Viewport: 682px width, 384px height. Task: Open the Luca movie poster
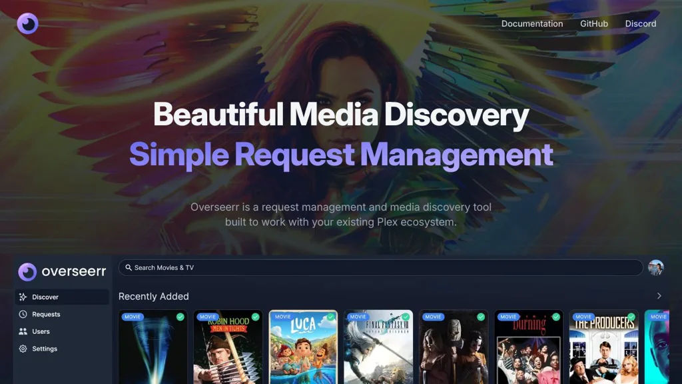303,347
